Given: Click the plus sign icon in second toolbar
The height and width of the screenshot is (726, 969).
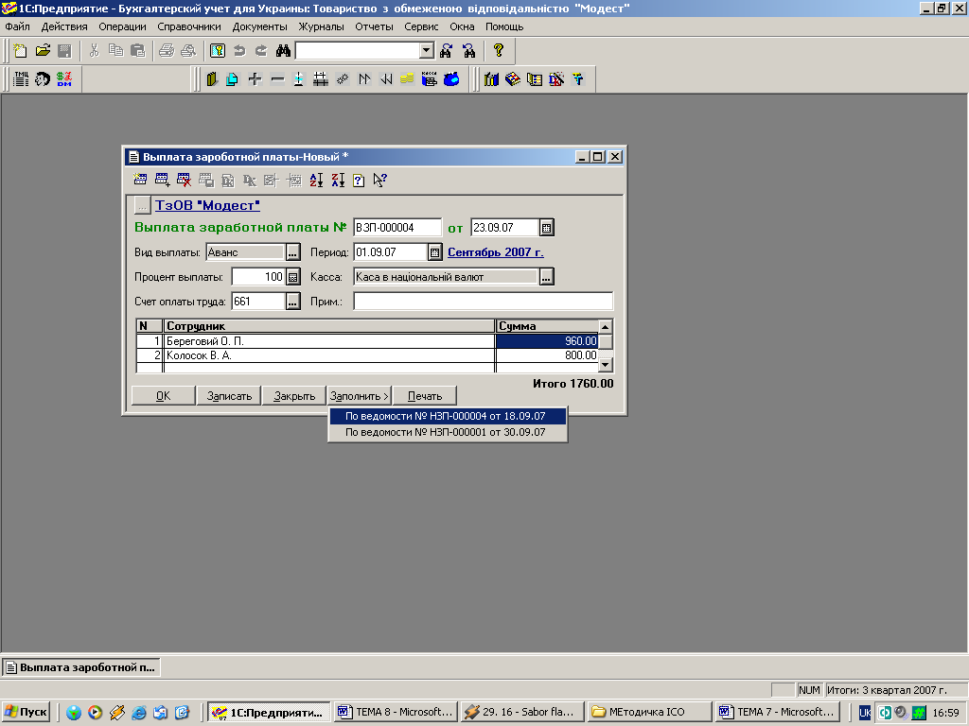Looking at the screenshot, I should click(x=255, y=79).
